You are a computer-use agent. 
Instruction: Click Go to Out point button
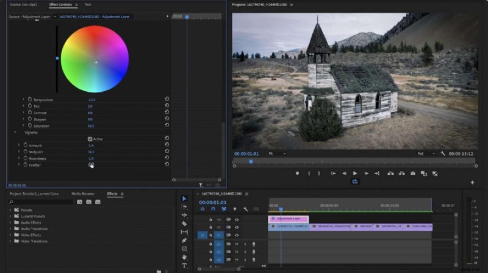[x=377, y=173]
